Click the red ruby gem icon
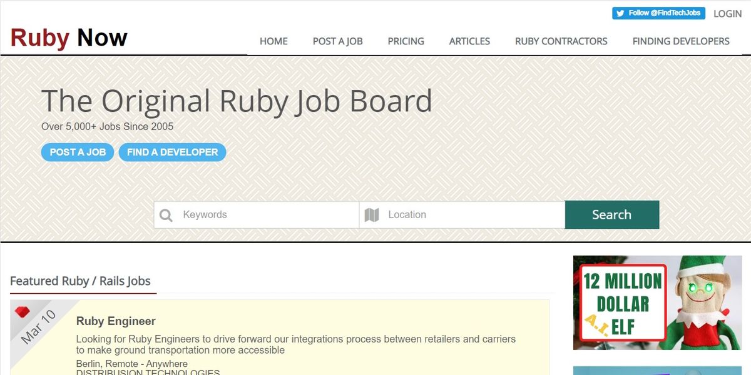Image resolution: width=751 pixels, height=375 pixels. coord(23,311)
